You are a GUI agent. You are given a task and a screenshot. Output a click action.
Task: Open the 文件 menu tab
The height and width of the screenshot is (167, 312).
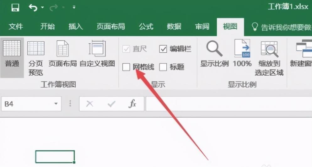(x=16, y=26)
